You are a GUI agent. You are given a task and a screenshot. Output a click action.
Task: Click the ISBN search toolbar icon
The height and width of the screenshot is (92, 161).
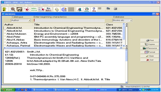point(34,9)
